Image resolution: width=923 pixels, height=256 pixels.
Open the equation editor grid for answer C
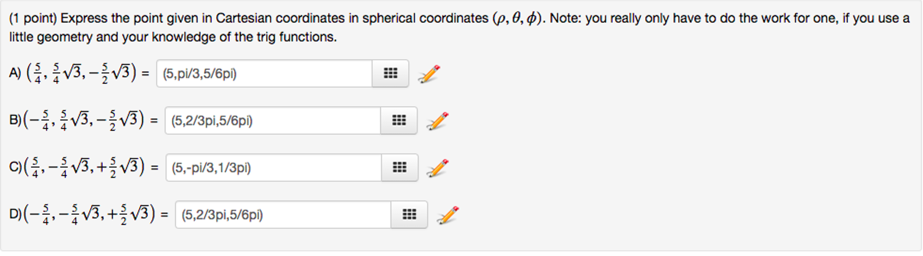click(x=400, y=168)
